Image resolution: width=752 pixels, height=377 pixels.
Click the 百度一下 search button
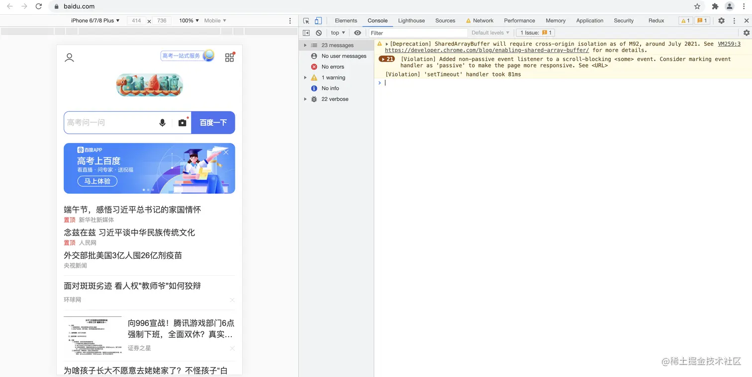[x=213, y=123]
